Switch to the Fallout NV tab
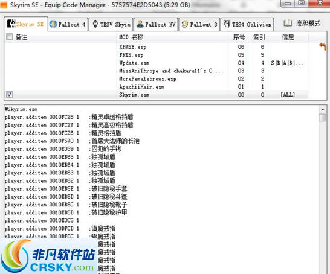 156,24
